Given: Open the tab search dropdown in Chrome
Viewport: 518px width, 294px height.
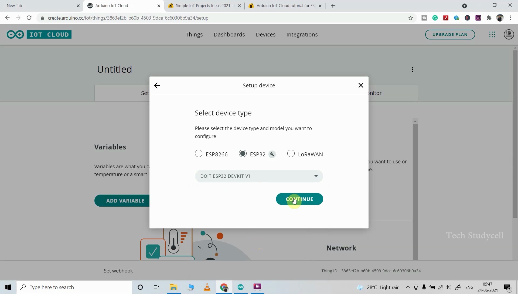Looking at the screenshot, I should pyautogui.click(x=464, y=6).
